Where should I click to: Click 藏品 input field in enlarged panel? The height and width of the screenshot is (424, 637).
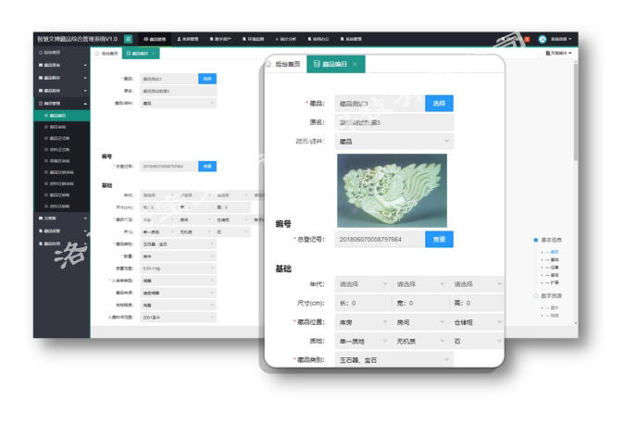380,104
